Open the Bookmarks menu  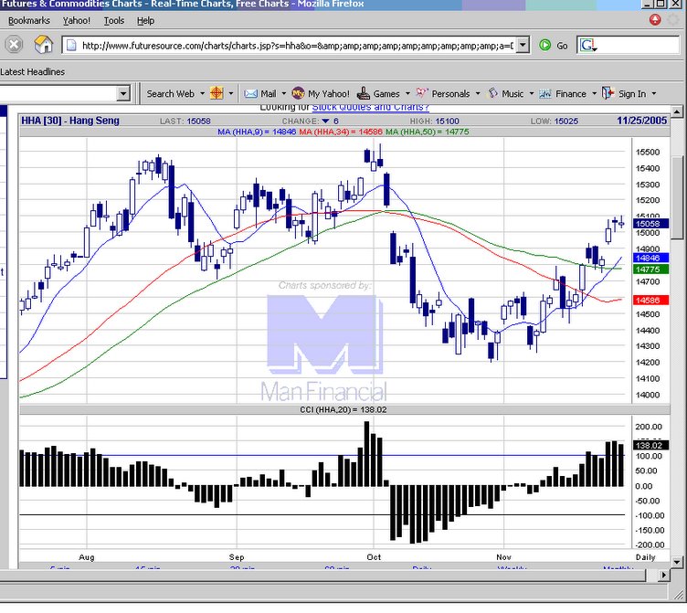tap(29, 21)
